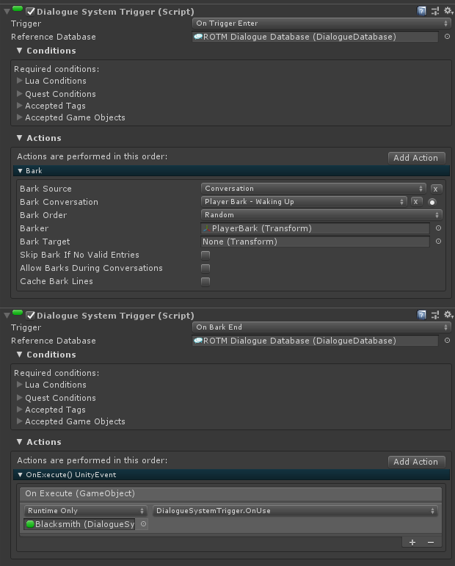The width and height of the screenshot is (455, 566).
Task: Collapse Conditions foldout in second trigger
Action: 20,355
